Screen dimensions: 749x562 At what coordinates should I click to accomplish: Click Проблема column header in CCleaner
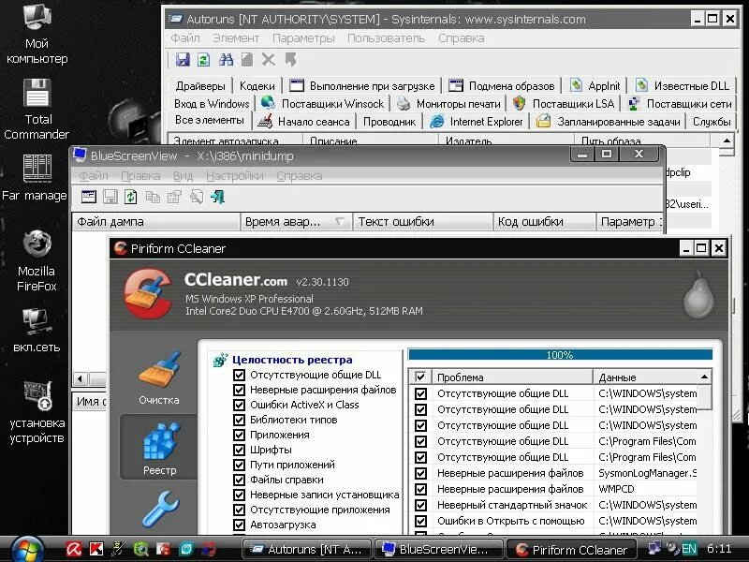click(512, 377)
